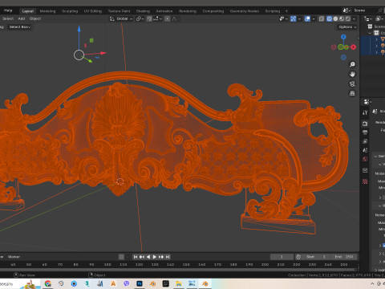Open the viewport Options dropdown
385x289 pixels.
[x=347, y=26]
